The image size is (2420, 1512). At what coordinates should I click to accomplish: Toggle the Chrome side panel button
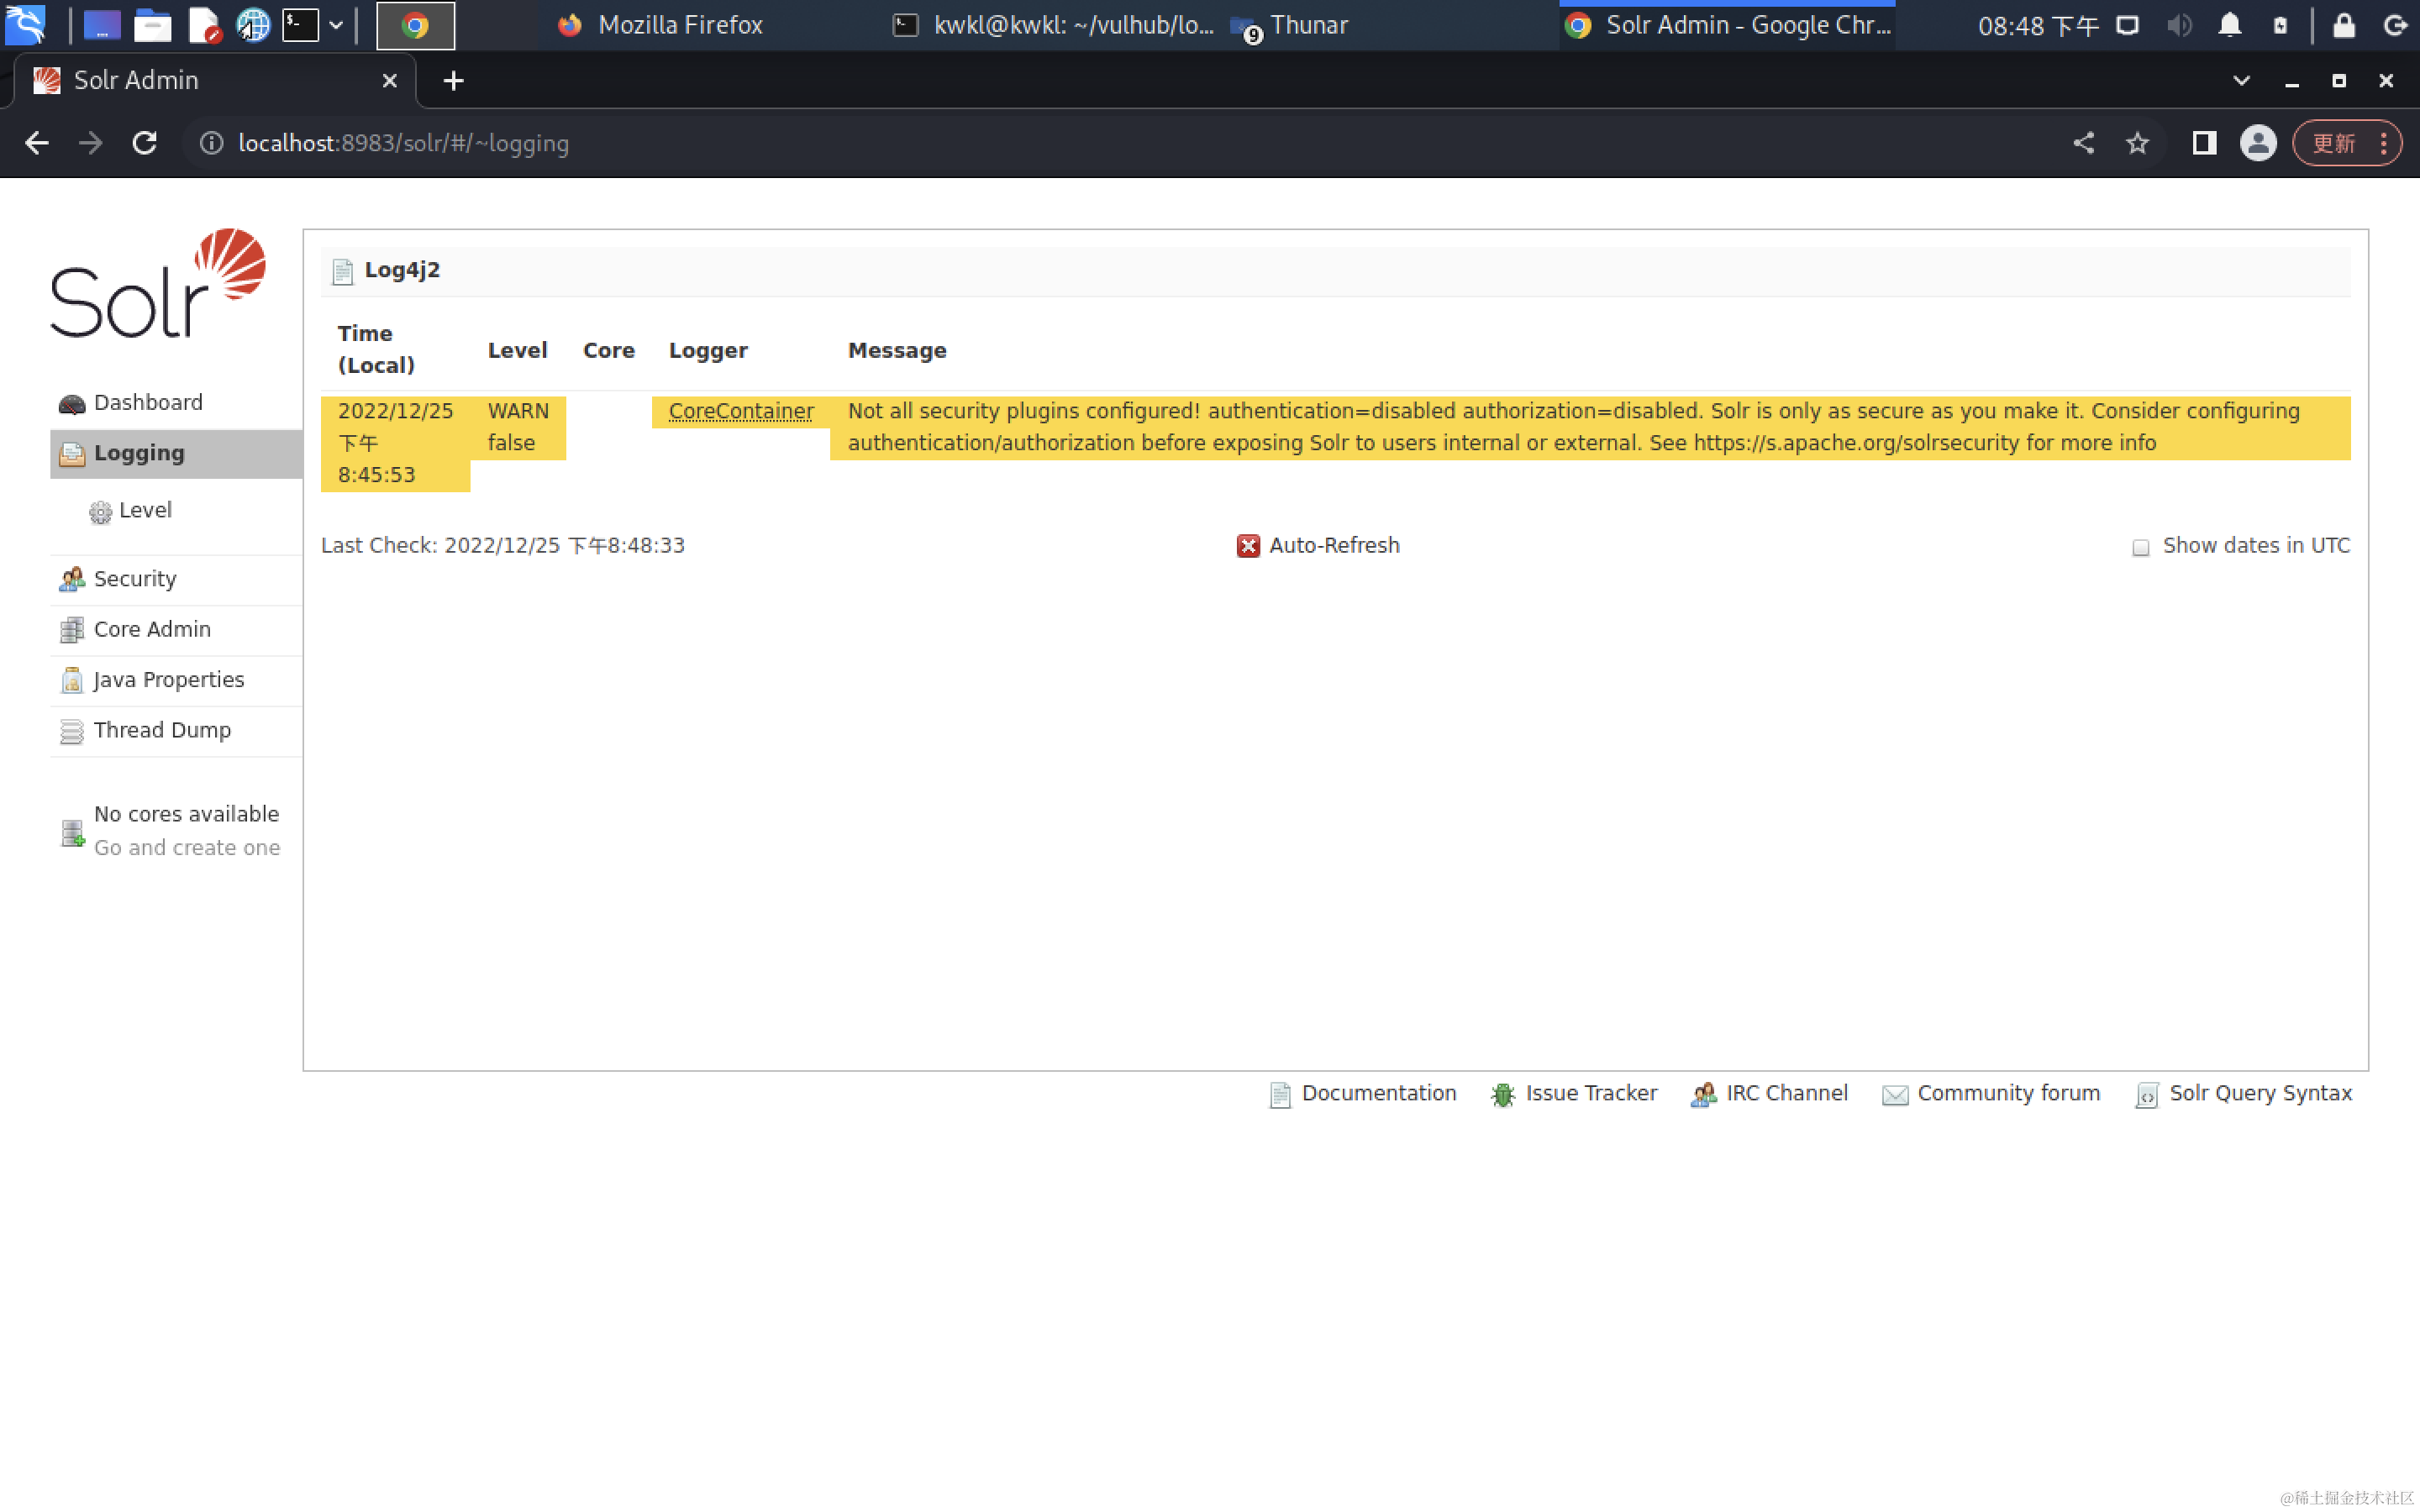[x=2204, y=143]
